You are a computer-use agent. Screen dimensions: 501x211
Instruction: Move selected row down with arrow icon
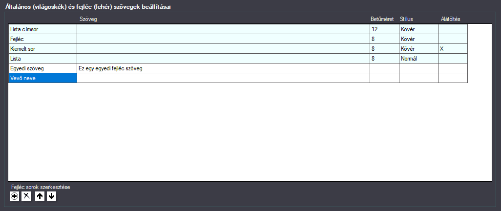(x=51, y=197)
